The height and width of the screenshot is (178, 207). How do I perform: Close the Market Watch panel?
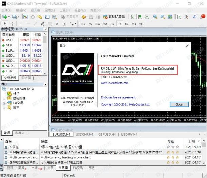tap(45, 29)
